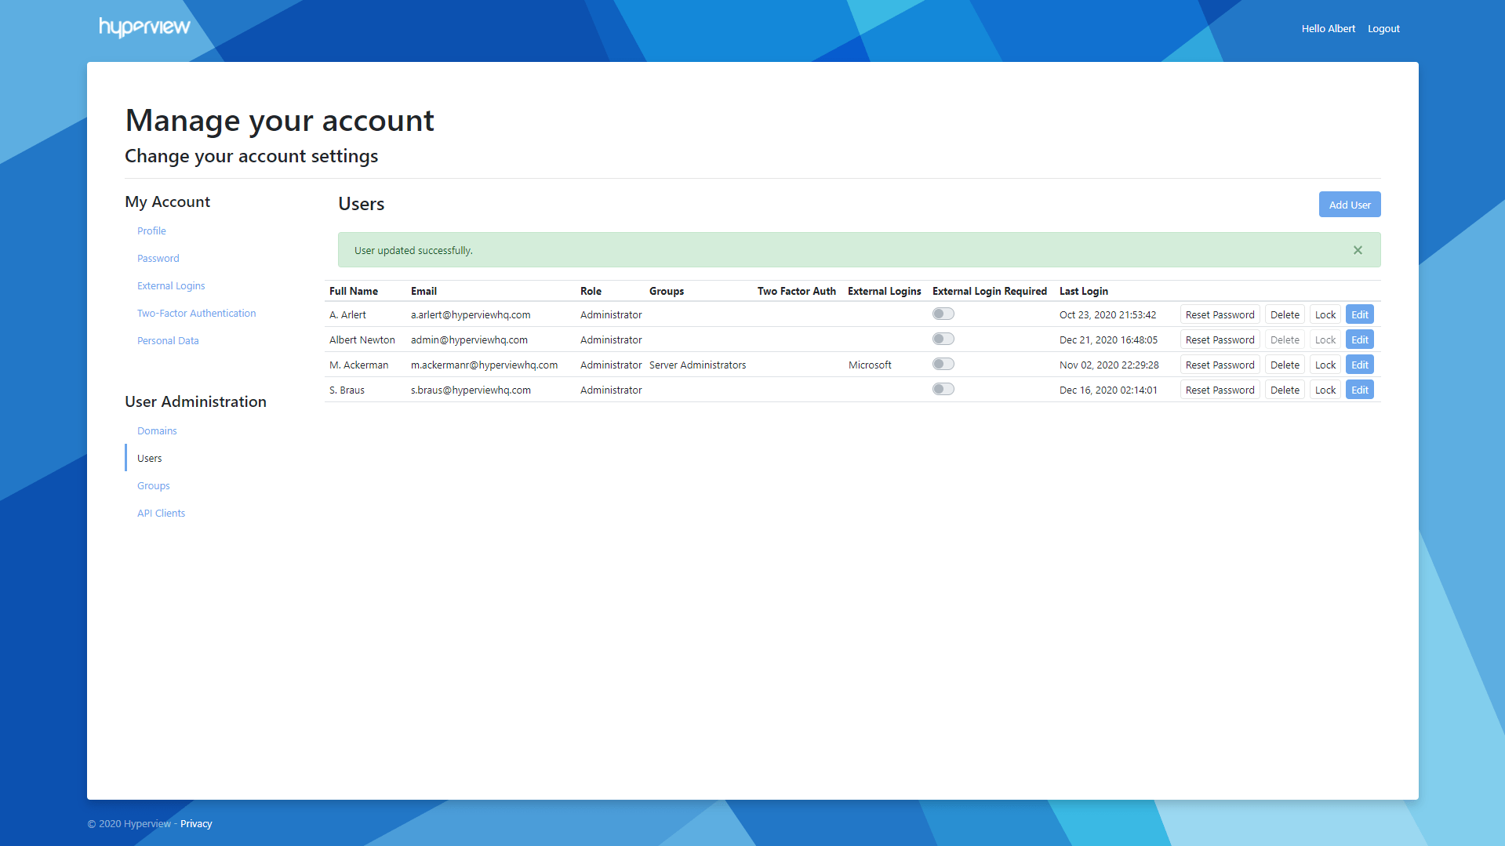
Task: Go to External Logins in My Account
Action: click(x=171, y=285)
